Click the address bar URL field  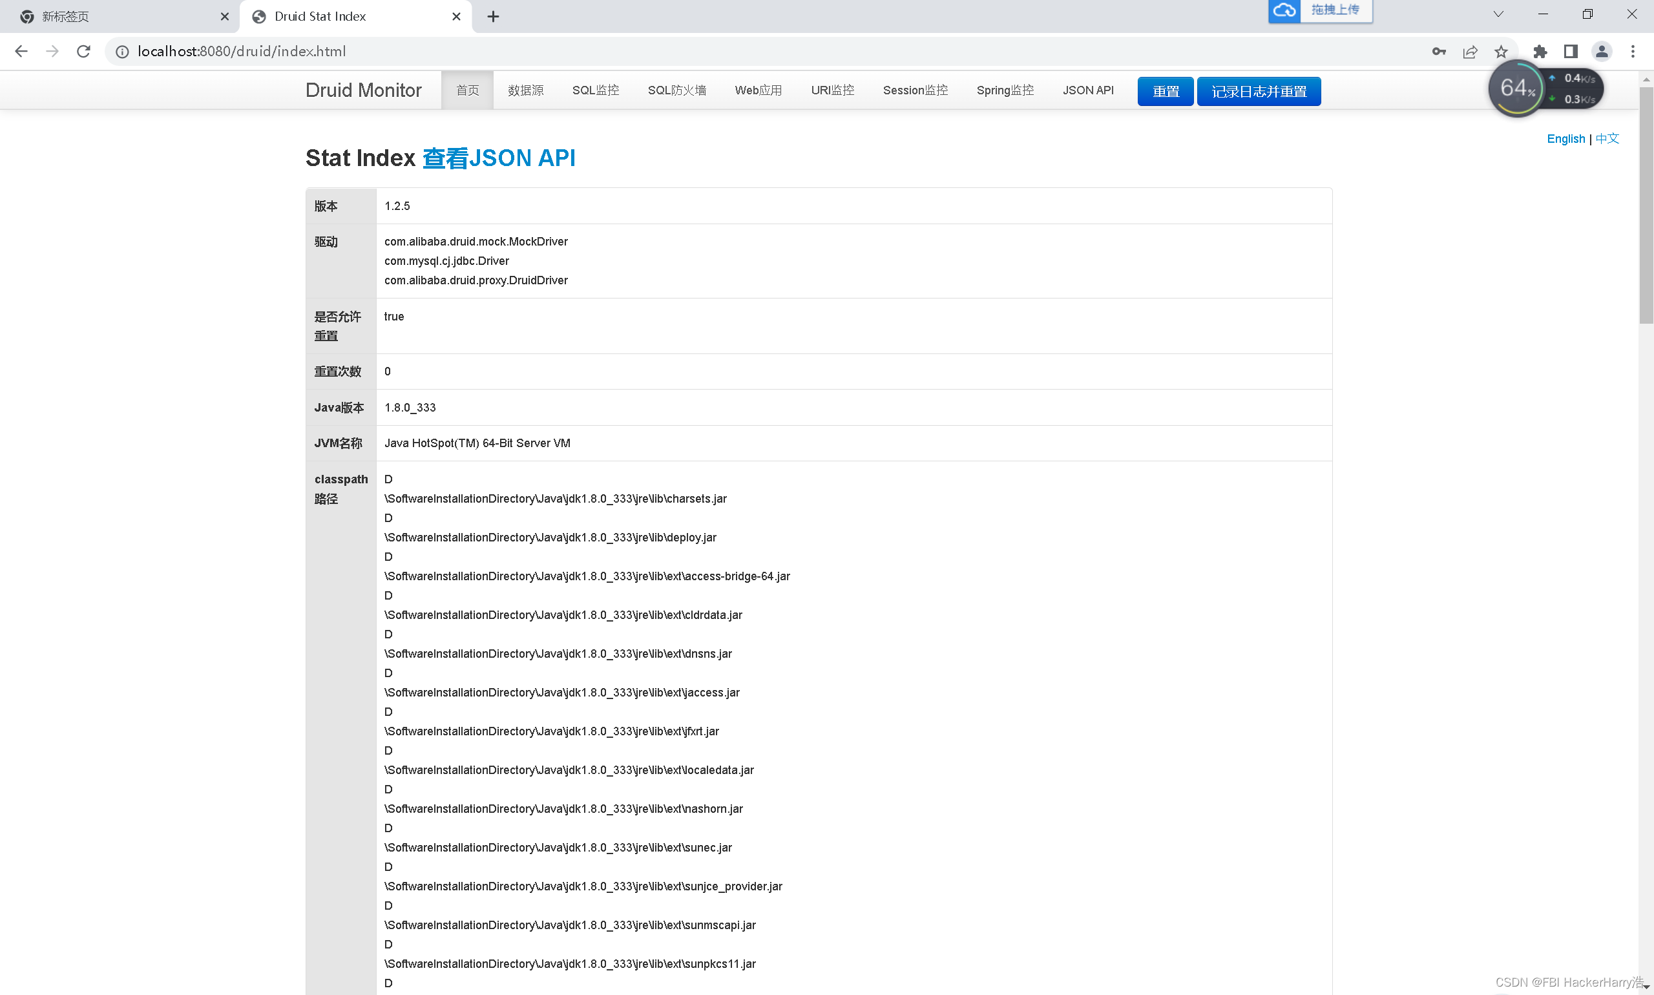pos(771,52)
